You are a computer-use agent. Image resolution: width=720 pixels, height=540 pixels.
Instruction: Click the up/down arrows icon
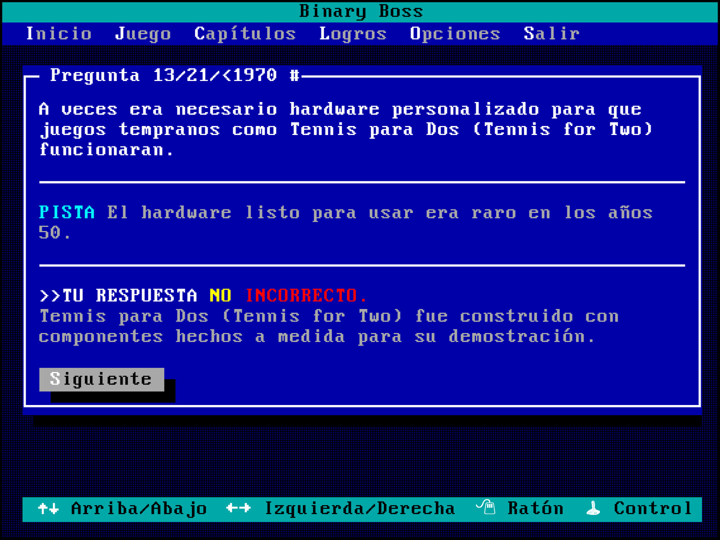[48, 508]
